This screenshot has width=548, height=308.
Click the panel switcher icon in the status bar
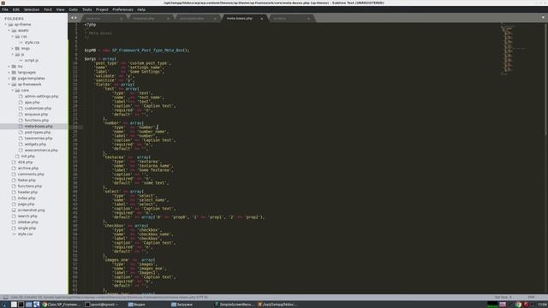click(x=6, y=297)
